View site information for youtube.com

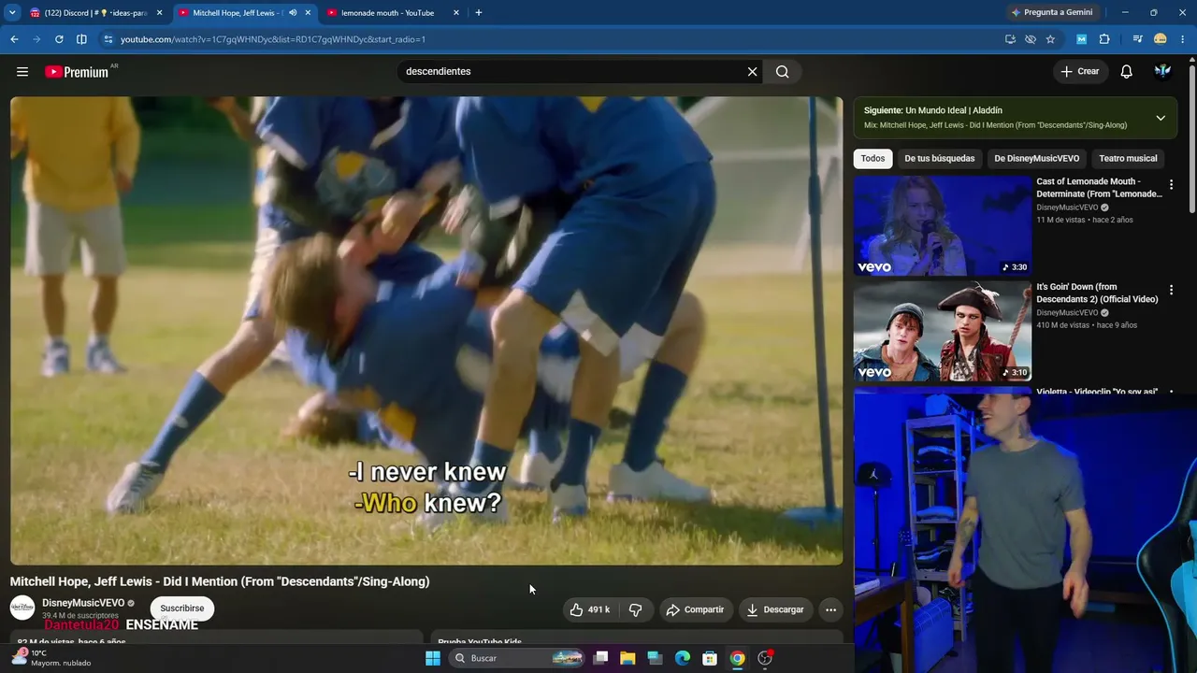(108, 39)
